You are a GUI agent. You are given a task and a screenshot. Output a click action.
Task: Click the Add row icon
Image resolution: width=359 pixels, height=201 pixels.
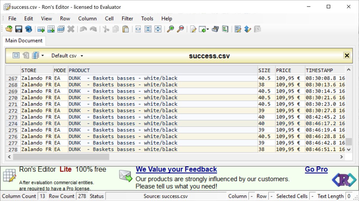coord(41,29)
